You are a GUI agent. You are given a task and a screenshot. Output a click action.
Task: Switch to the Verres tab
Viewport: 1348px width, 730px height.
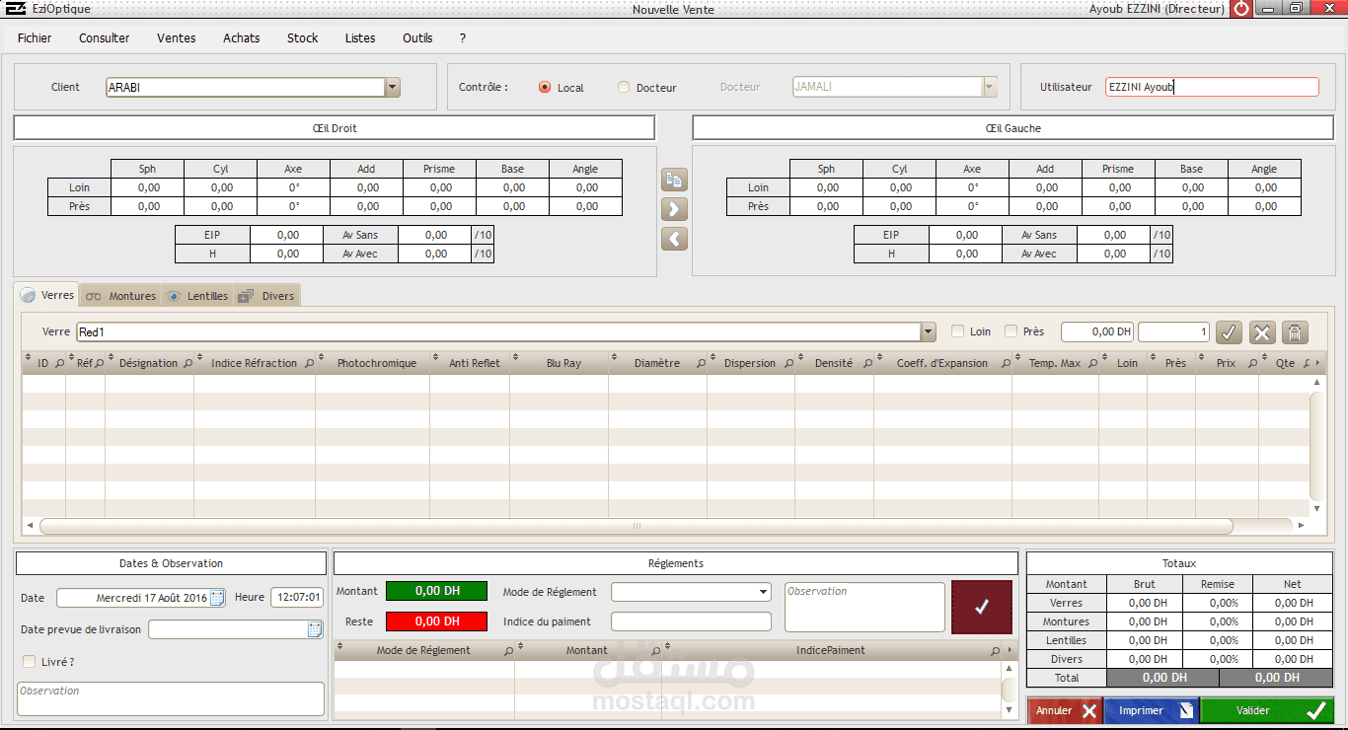(46, 295)
